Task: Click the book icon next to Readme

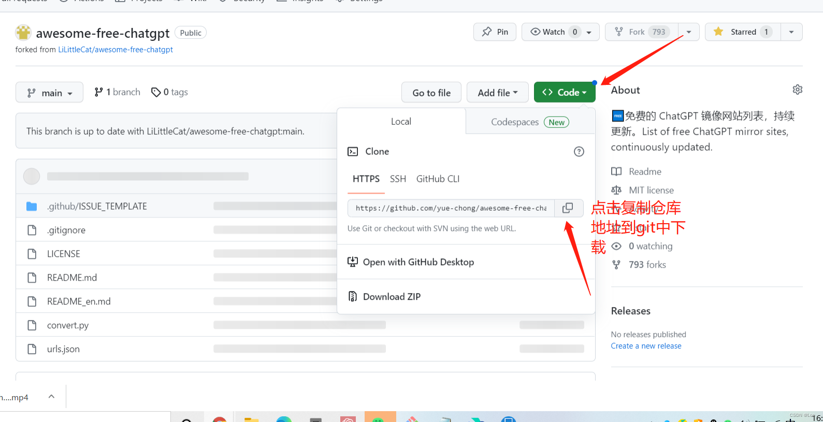Action: click(616, 171)
